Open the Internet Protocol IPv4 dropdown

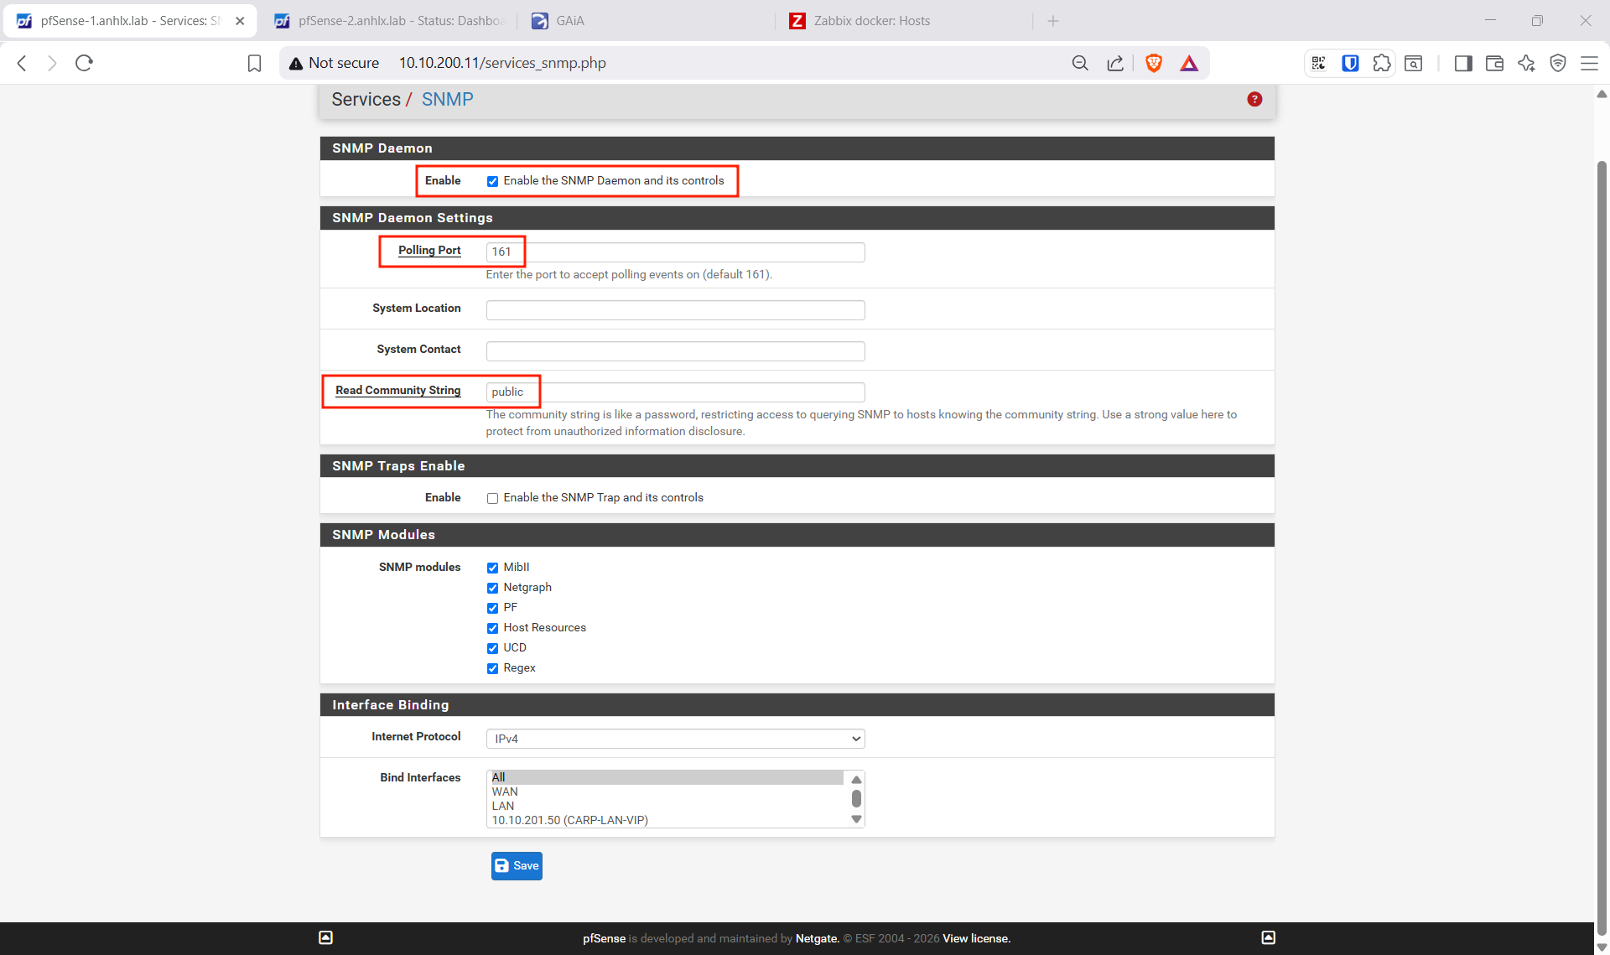[675, 739]
